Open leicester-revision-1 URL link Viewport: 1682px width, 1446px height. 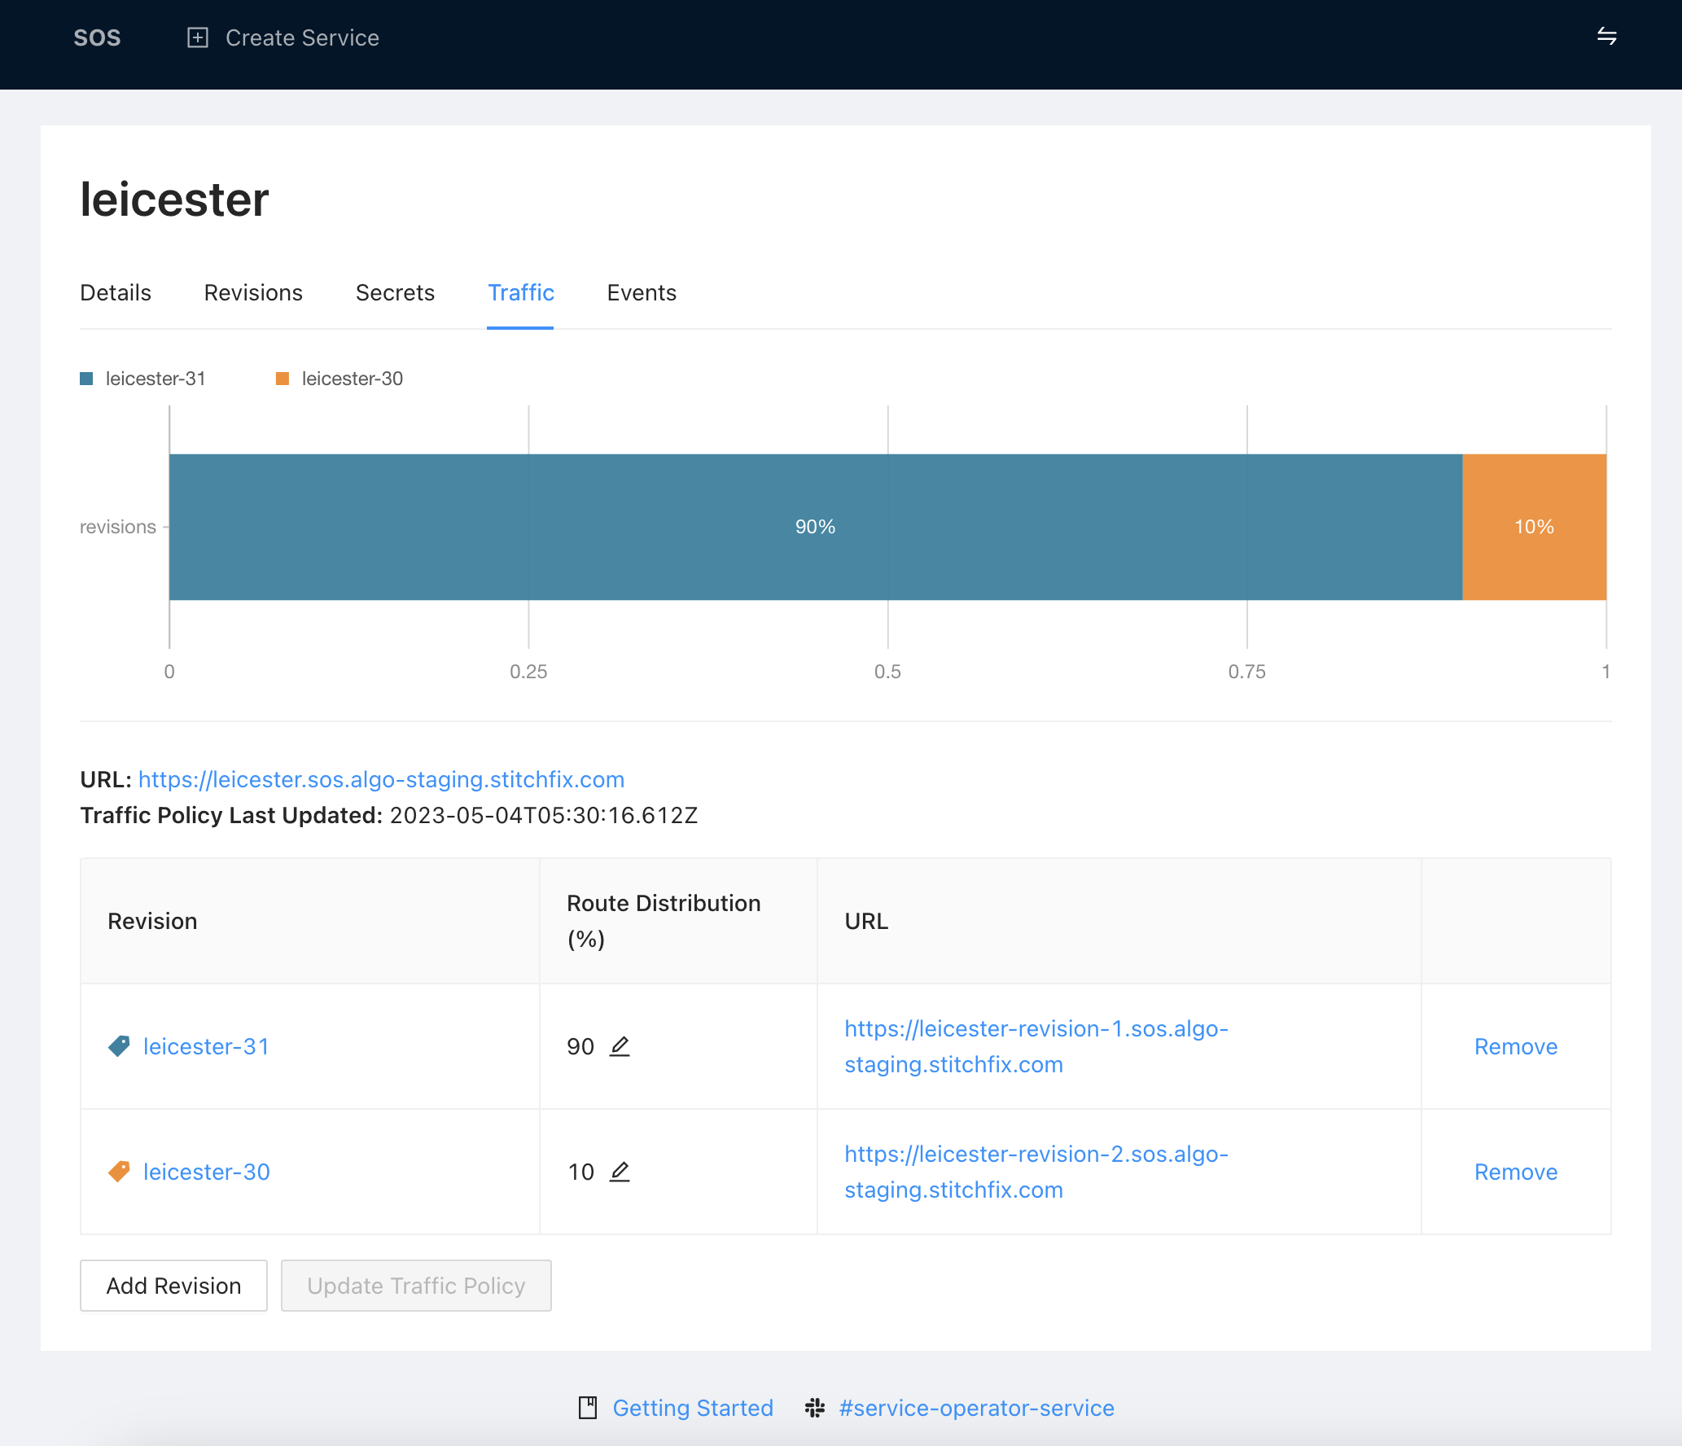coord(1036,1046)
